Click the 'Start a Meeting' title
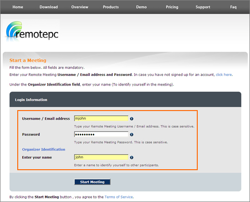The width and height of the screenshot is (250, 202). tap(28, 61)
